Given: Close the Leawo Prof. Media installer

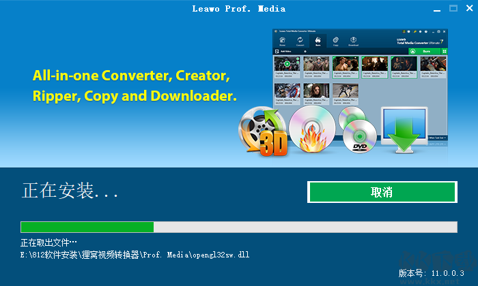Looking at the screenshot, I should (x=470, y=8).
